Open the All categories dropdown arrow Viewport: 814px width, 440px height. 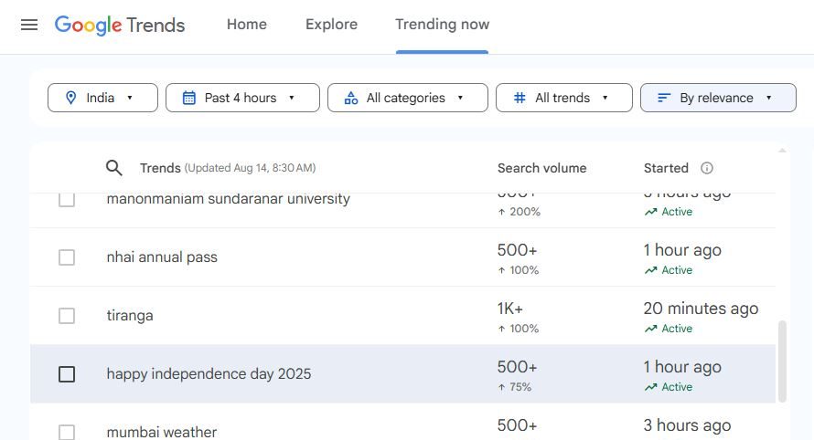pos(460,98)
